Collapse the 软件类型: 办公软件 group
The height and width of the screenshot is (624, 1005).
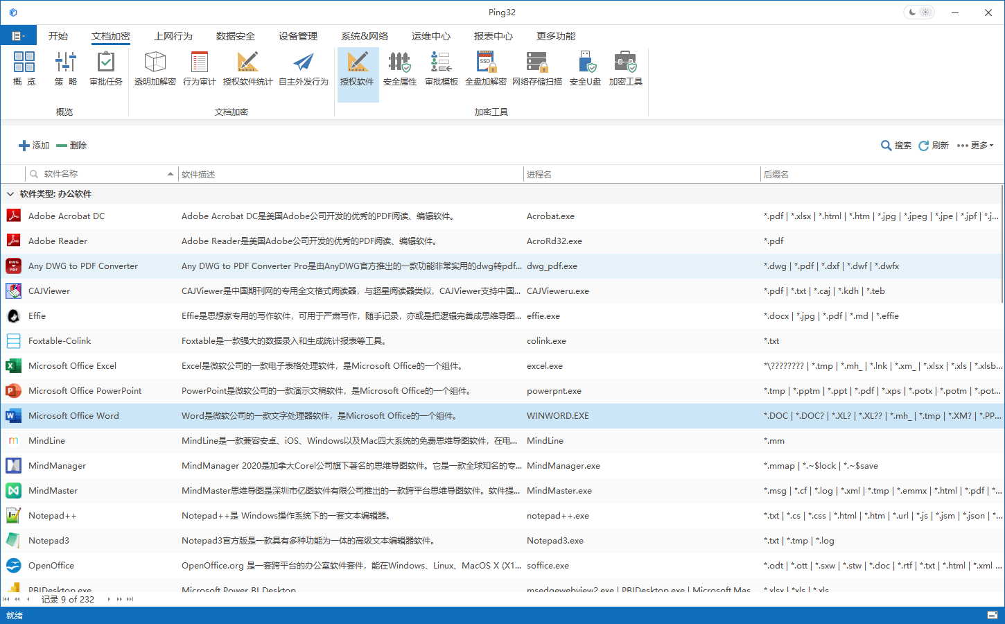(10, 194)
